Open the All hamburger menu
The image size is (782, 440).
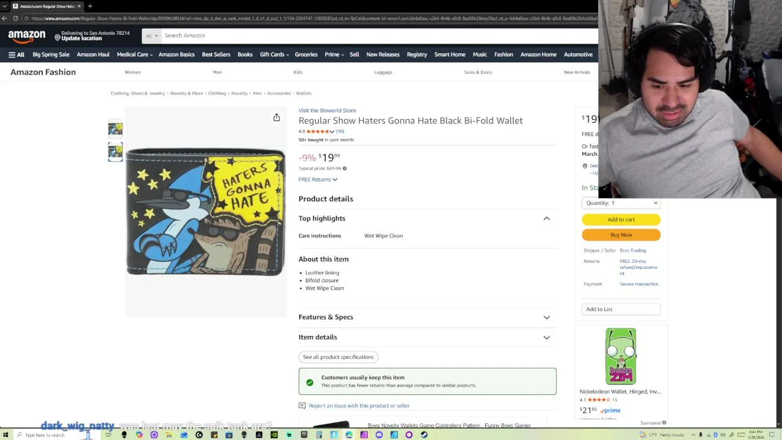[x=16, y=54]
